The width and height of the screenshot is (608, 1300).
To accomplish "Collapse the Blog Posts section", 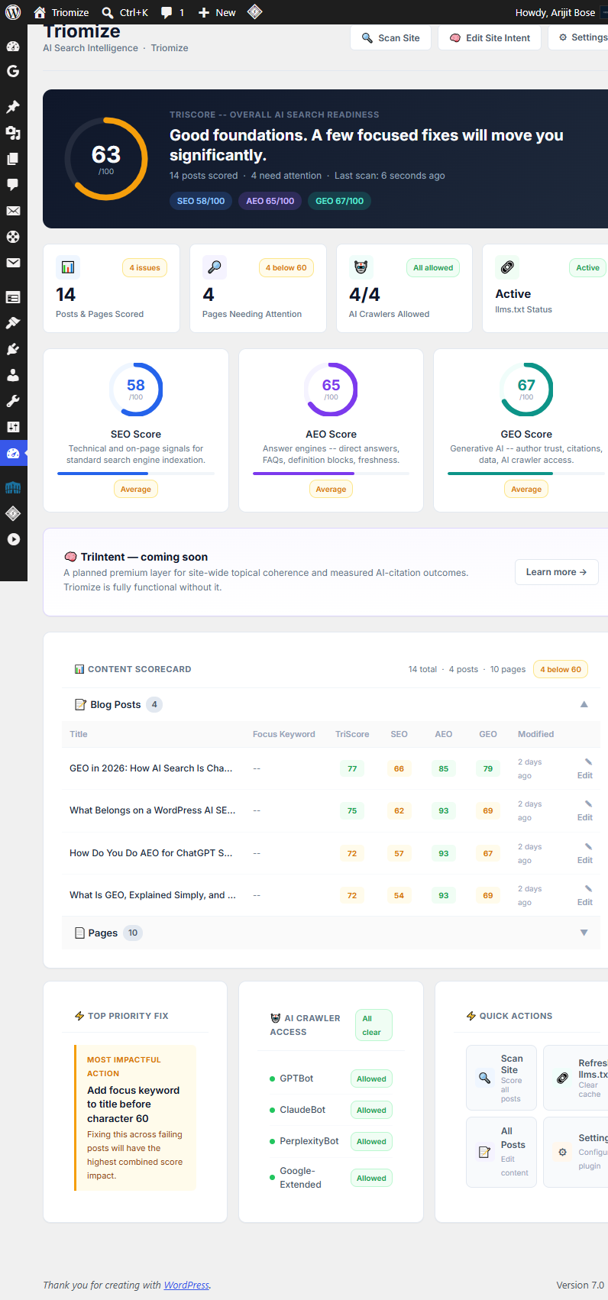I will [584, 704].
